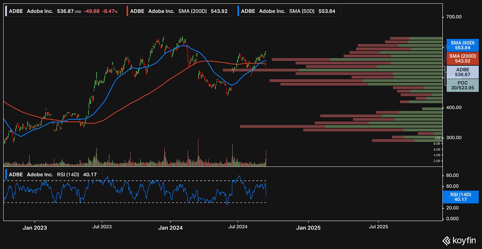Click the 10B volume axis label
This screenshot has width=482, height=249.
pyautogui.click(x=437, y=138)
